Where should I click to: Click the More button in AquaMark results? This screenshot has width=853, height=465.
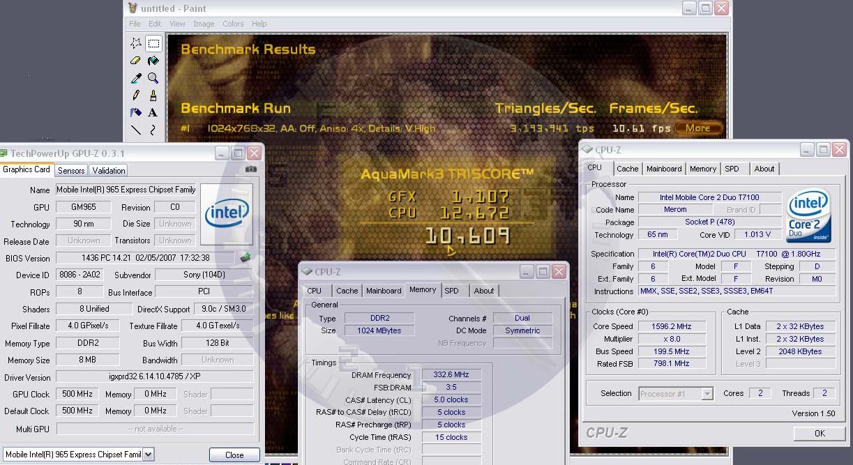(x=697, y=128)
